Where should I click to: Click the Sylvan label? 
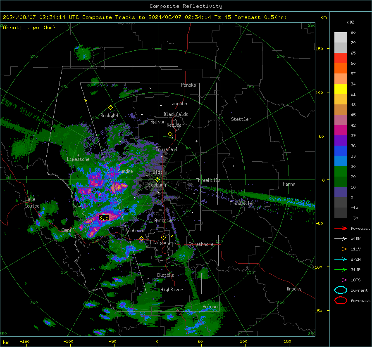[158, 122]
